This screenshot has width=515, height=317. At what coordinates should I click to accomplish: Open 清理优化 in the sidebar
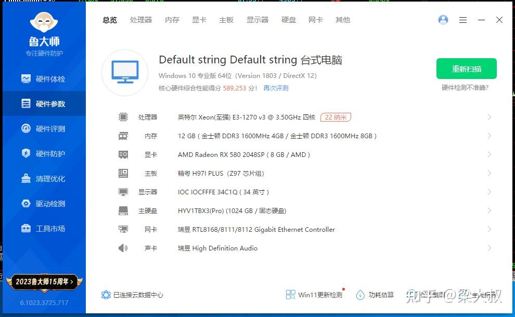[43, 179]
